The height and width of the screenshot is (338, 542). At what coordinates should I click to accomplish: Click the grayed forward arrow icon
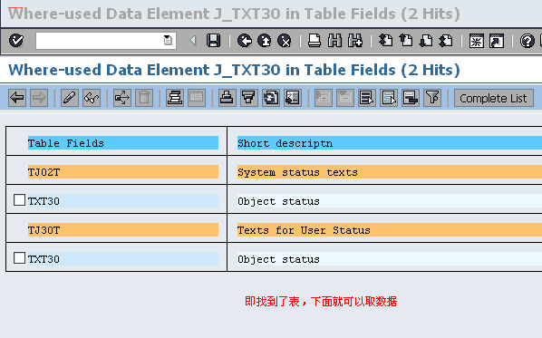pos(39,98)
